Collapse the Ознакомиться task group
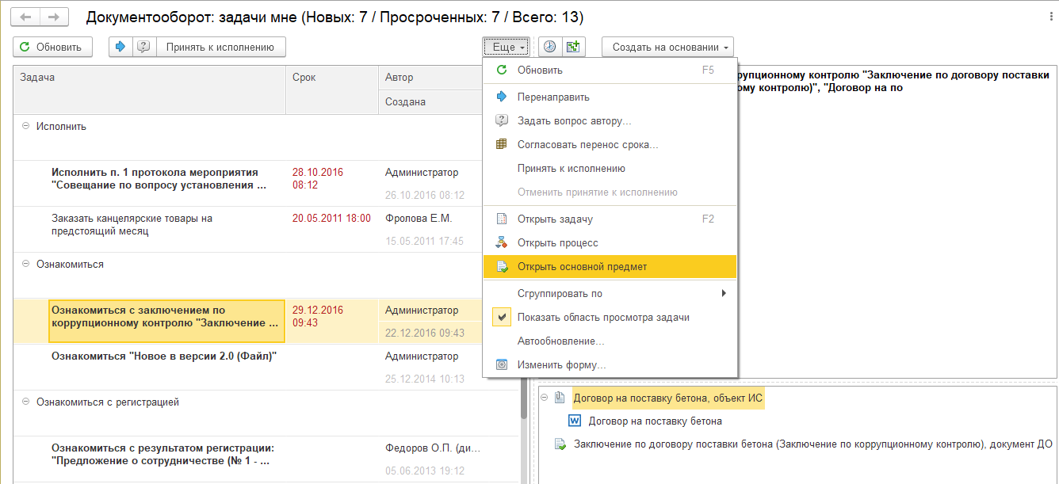 [x=25, y=264]
